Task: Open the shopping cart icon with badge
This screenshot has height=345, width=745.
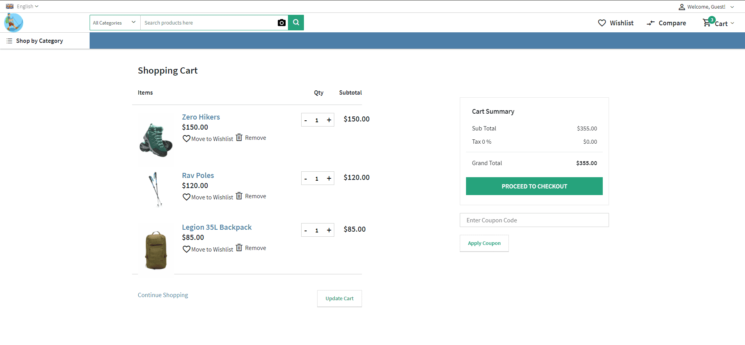Action: coord(707,23)
